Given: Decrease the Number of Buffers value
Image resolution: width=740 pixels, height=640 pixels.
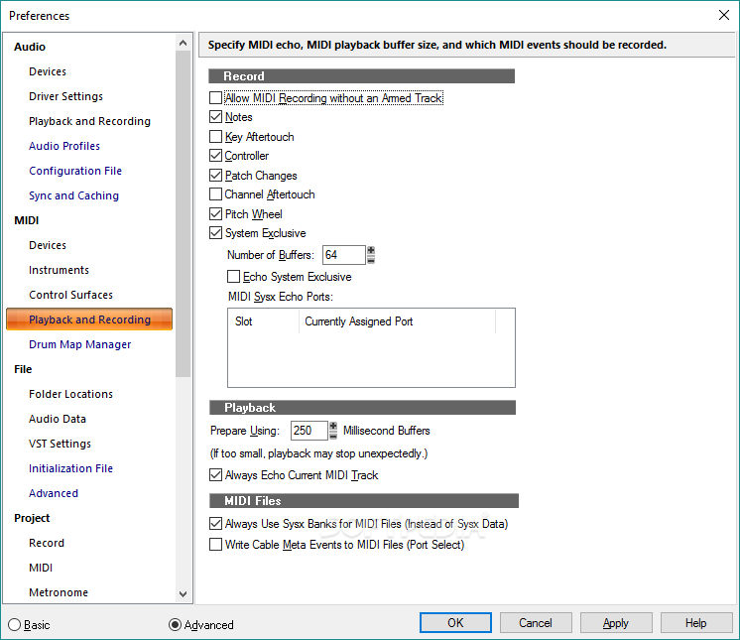Looking at the screenshot, I should (371, 260).
